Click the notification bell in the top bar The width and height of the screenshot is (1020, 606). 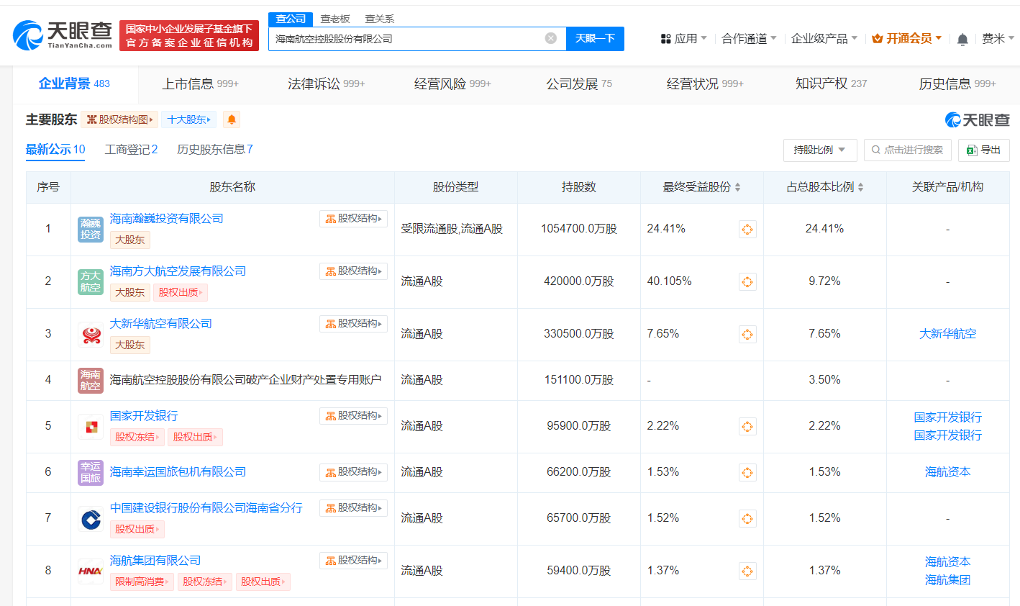pos(962,39)
